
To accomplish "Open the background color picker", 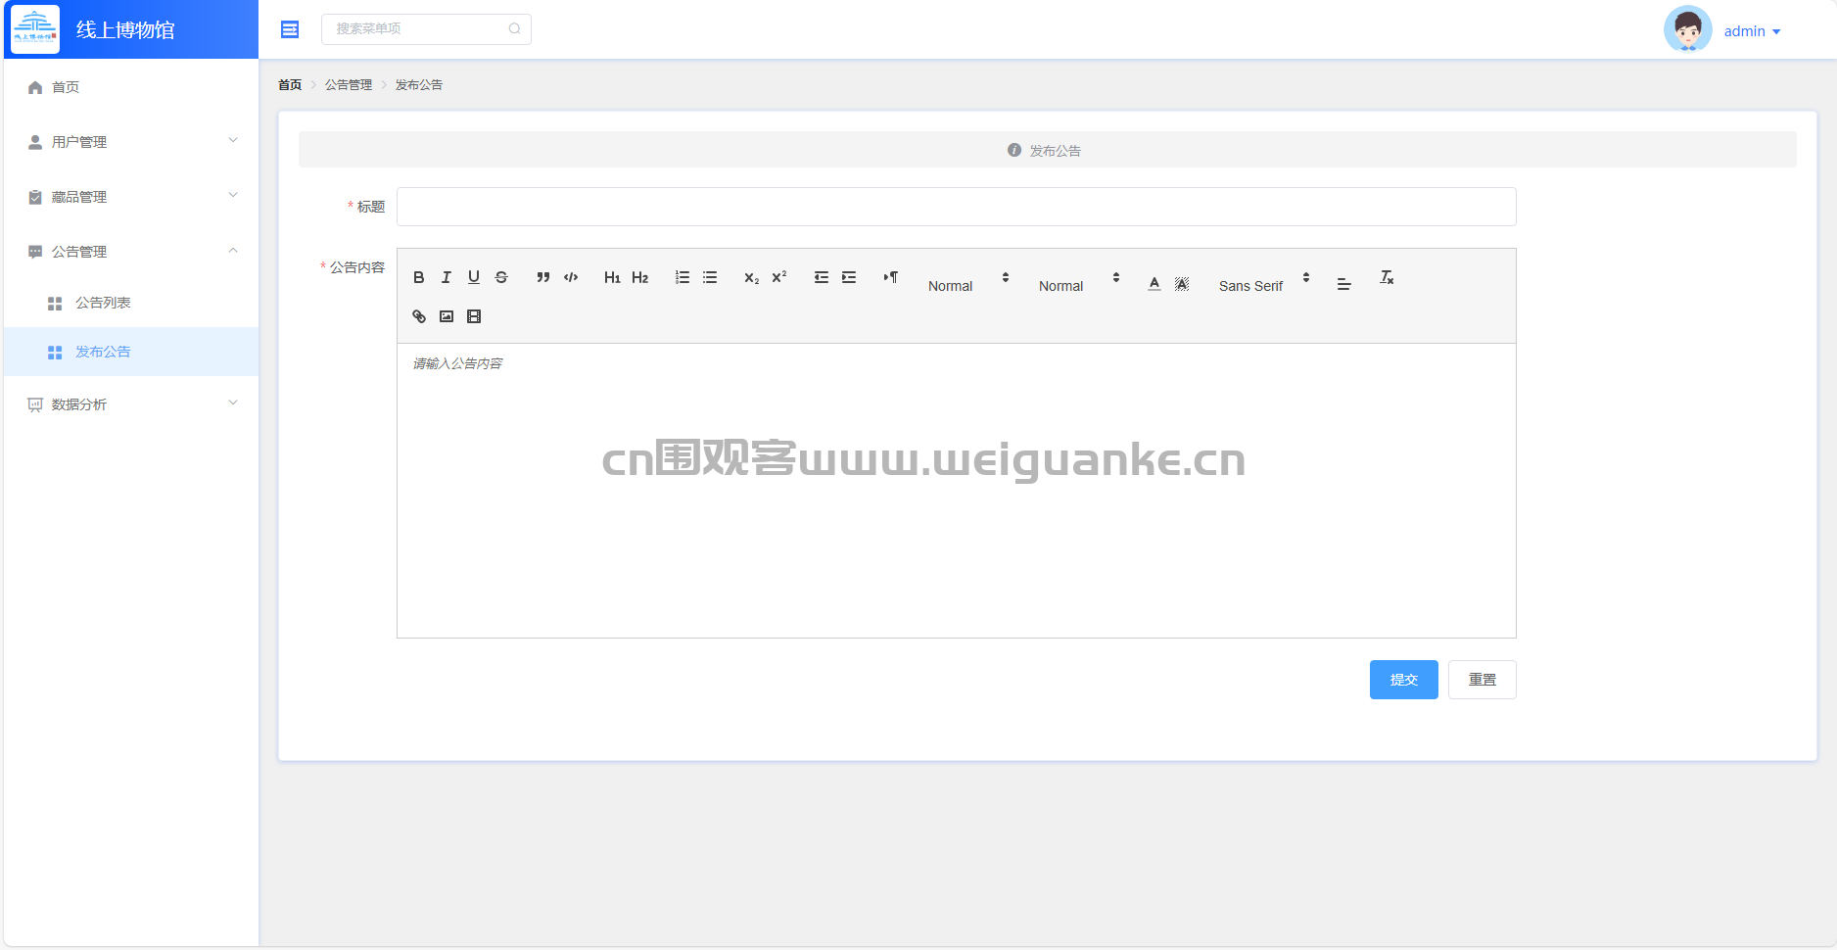I will point(1182,283).
